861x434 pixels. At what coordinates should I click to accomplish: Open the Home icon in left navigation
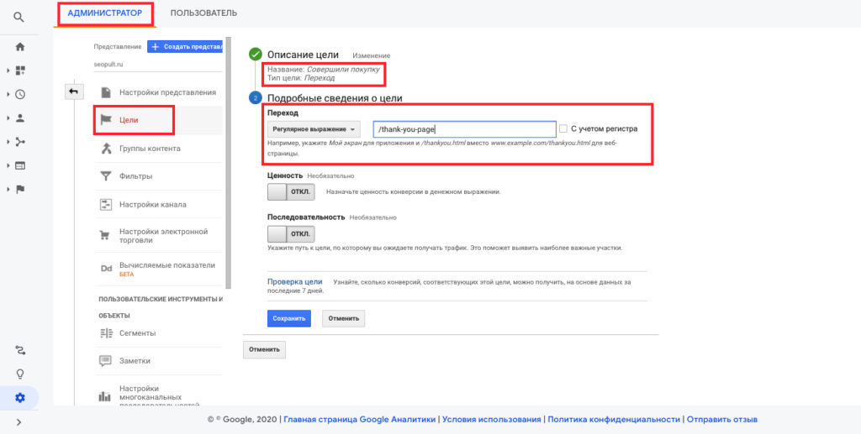pyautogui.click(x=20, y=47)
